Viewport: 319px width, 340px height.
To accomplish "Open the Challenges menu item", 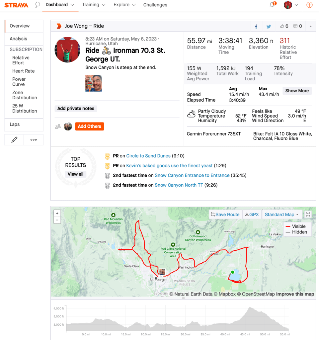I will tap(155, 5).
